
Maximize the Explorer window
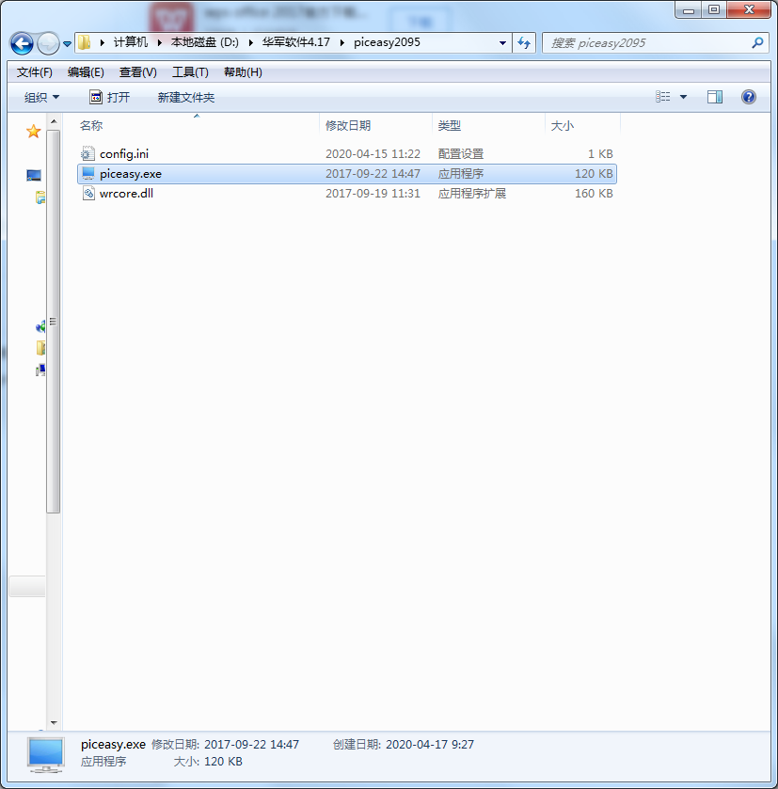714,9
